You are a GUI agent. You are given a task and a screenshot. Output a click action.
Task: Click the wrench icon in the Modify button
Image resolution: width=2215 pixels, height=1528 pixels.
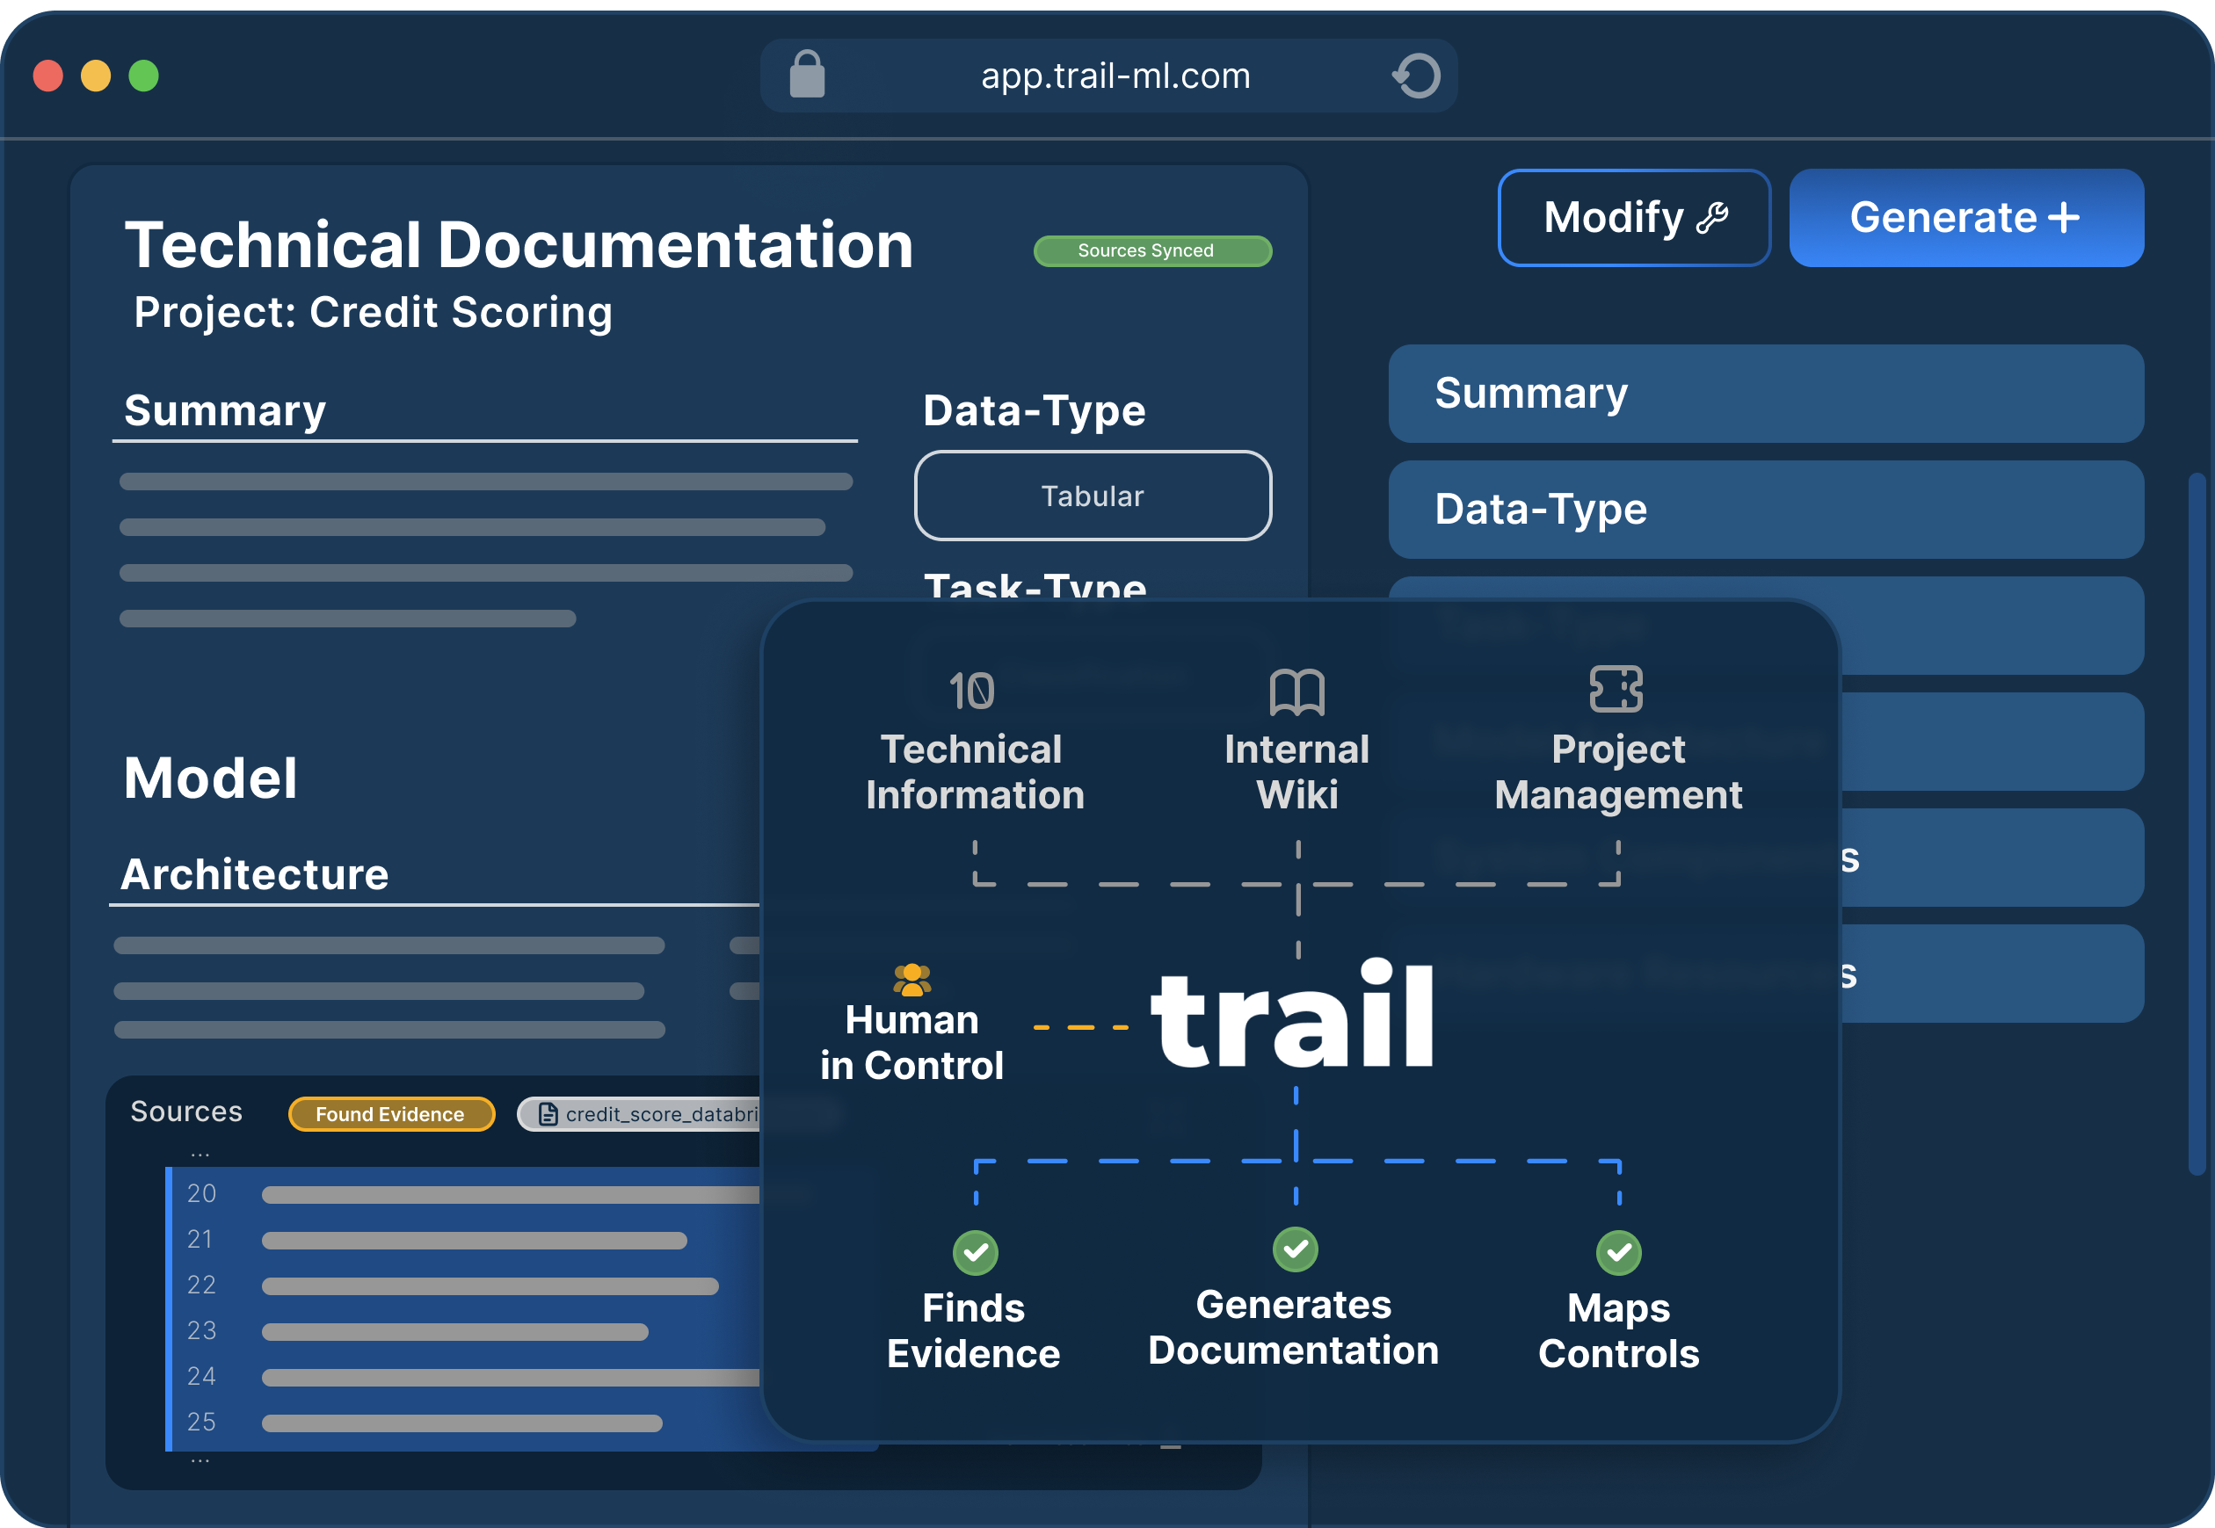pyautogui.click(x=1712, y=218)
